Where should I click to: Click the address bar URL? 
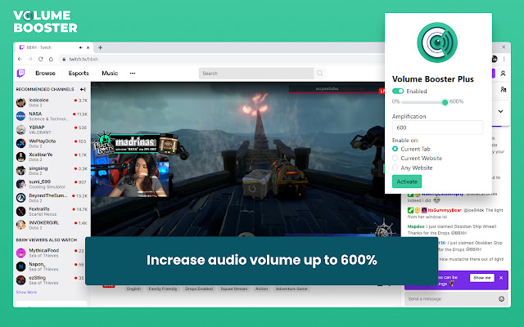pos(84,59)
